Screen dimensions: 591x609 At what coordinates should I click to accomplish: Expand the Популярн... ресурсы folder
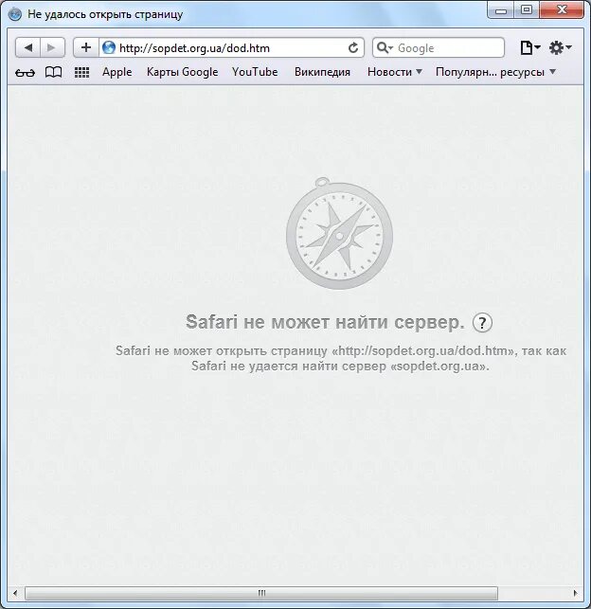pos(495,72)
